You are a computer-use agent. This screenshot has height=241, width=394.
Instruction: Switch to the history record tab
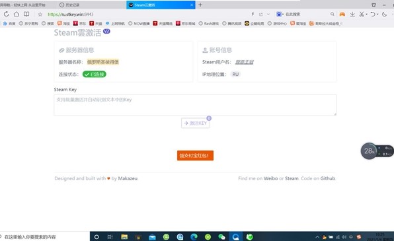(69, 5)
